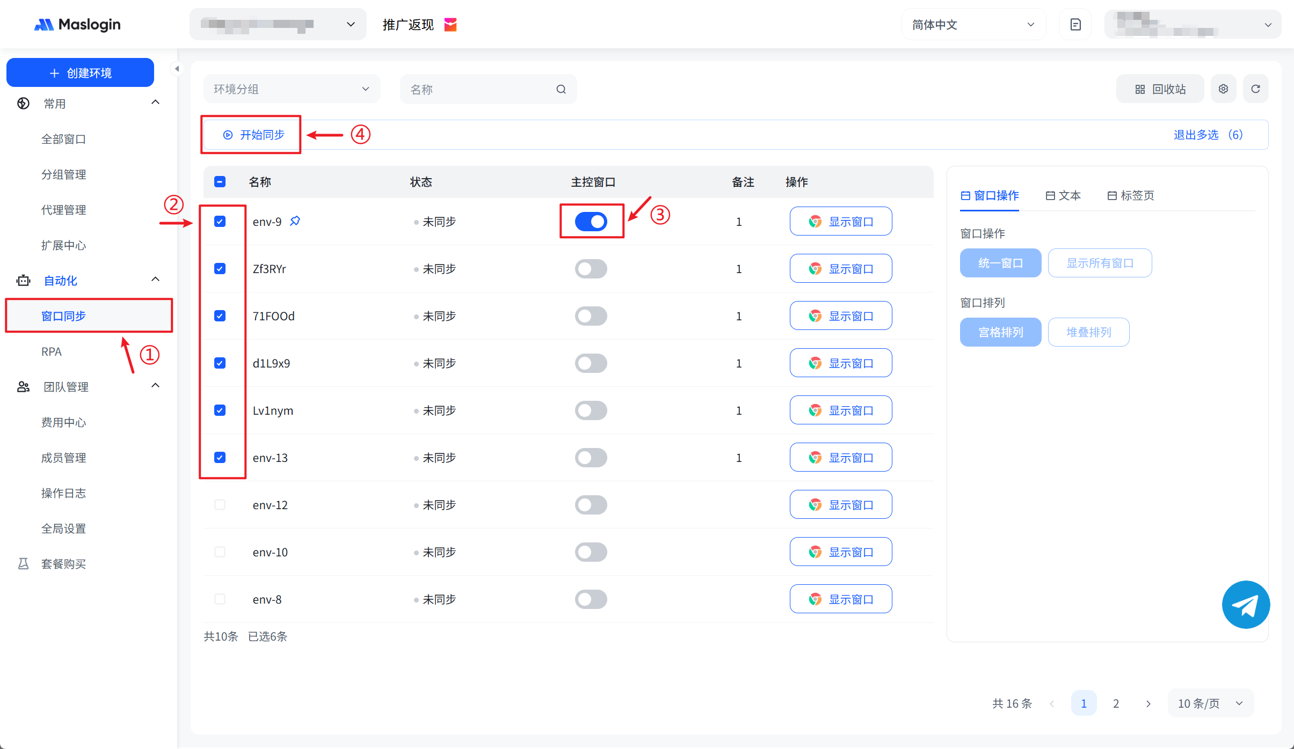
Task: Click the refresh icon in toolbar
Action: 1255,89
